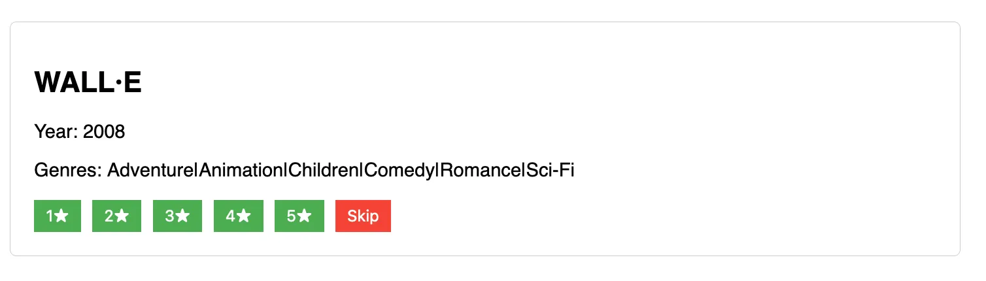Choose the 5★ rating button
Image resolution: width=986 pixels, height=281 pixels.
299,216
